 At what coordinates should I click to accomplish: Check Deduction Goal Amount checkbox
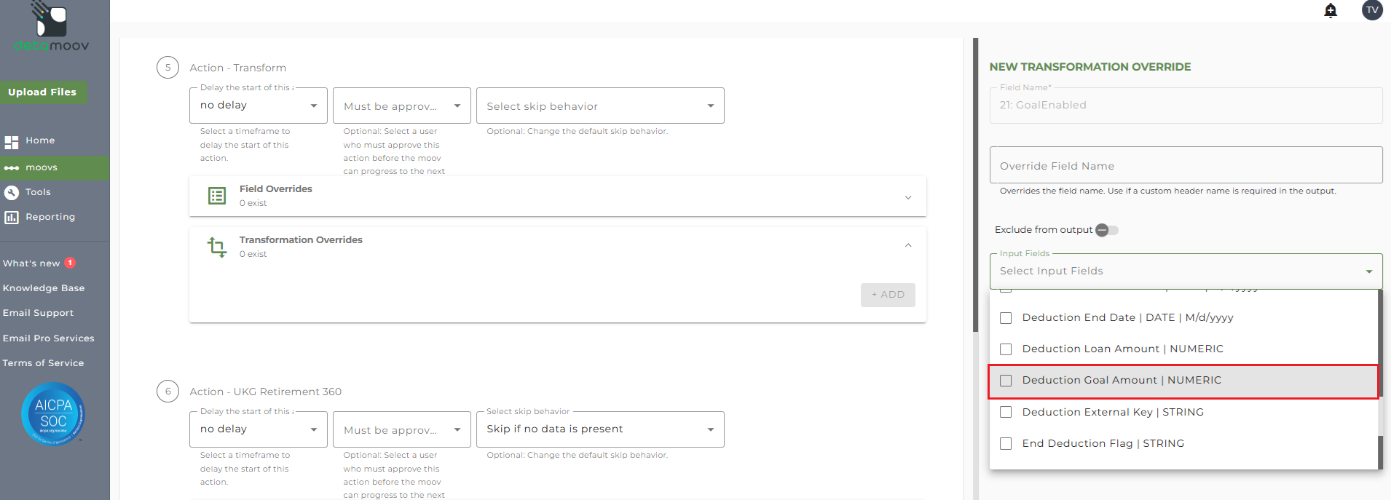pos(1006,381)
